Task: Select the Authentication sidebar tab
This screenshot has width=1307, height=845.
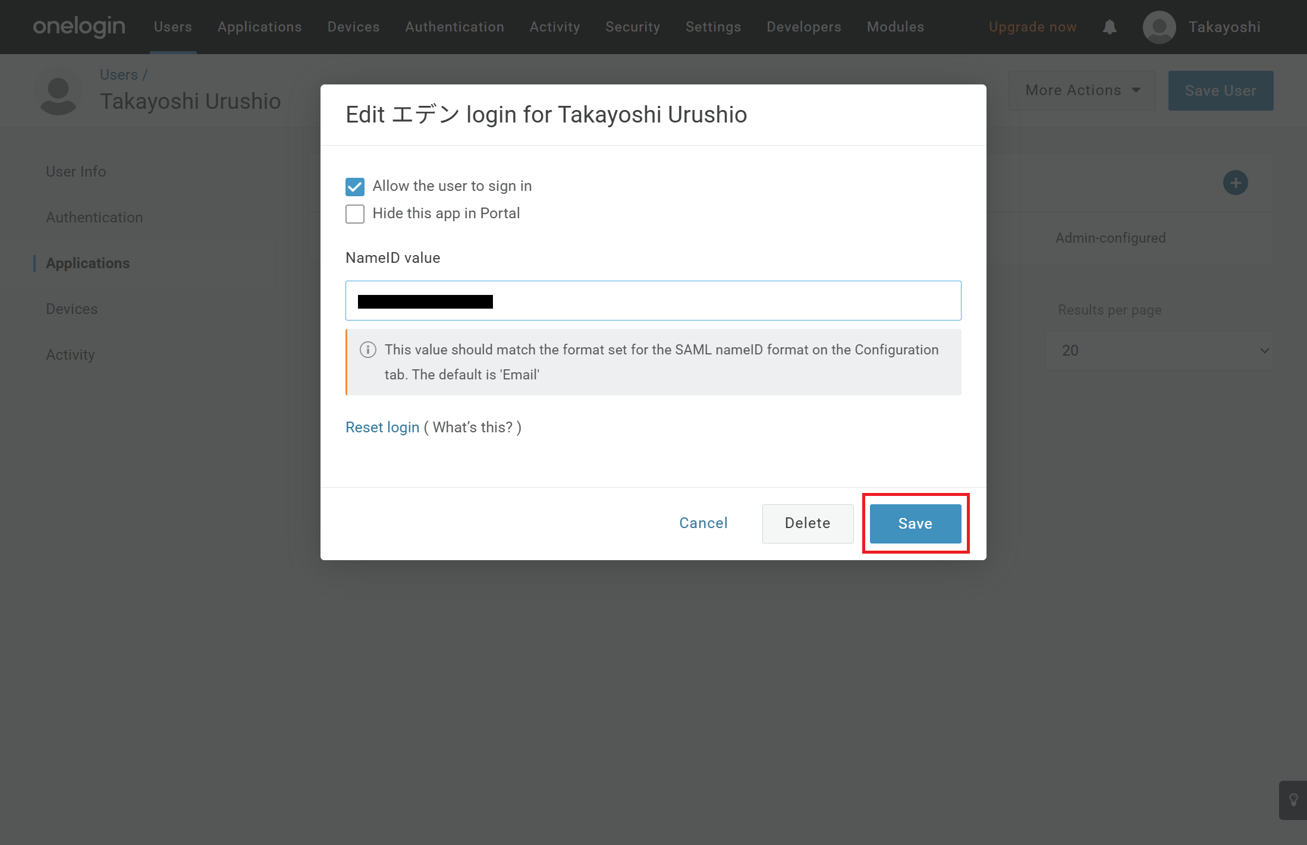Action: click(x=95, y=218)
